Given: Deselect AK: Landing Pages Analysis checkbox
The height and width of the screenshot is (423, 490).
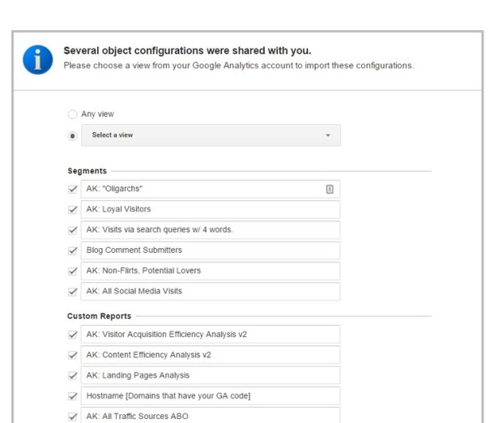Looking at the screenshot, I should 73,375.
